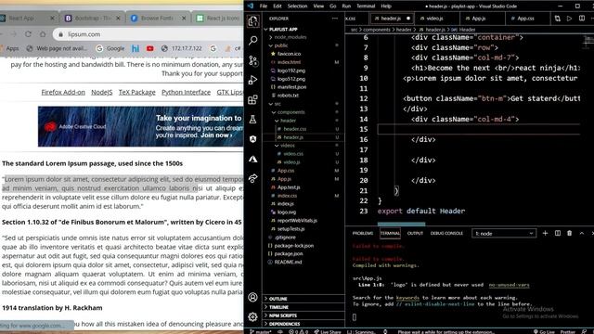Open the Explorer view in VS Code activity bar
Screen dimensions: 594x334
(x=253, y=20)
